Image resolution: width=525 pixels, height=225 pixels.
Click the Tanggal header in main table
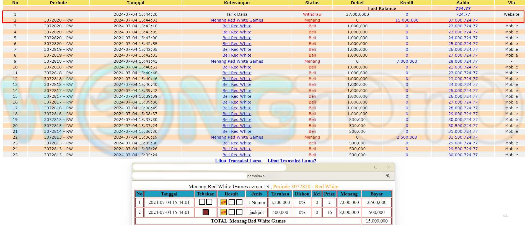(x=135, y=3)
